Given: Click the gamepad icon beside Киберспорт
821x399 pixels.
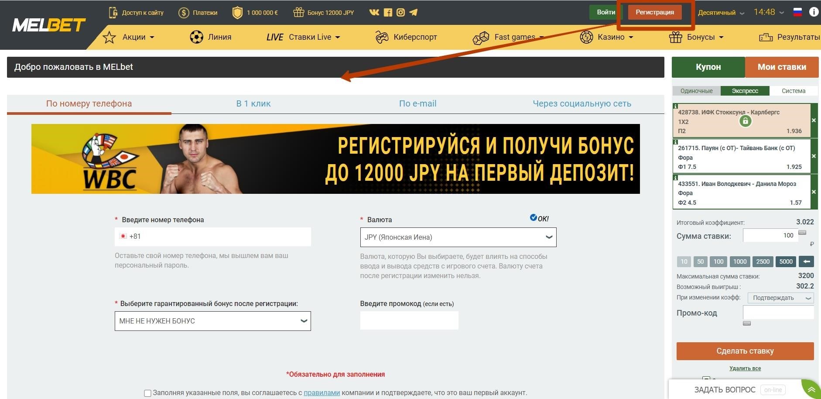Looking at the screenshot, I should coord(382,38).
